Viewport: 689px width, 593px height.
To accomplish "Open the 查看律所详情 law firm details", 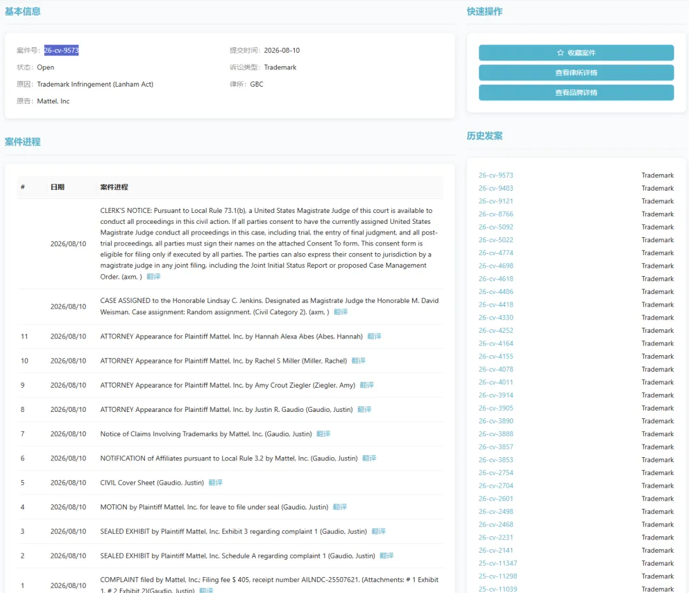I will (576, 73).
